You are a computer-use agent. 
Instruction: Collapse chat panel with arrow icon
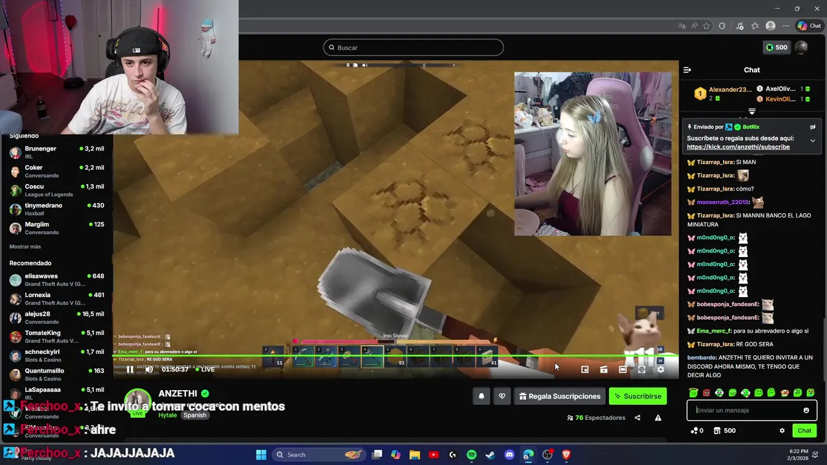coord(687,70)
